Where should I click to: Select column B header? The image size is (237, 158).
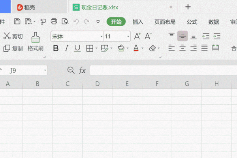(x=38, y=84)
